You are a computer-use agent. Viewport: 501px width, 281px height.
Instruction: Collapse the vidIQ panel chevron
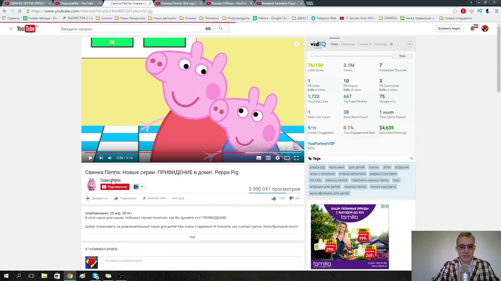pyautogui.click(x=409, y=44)
